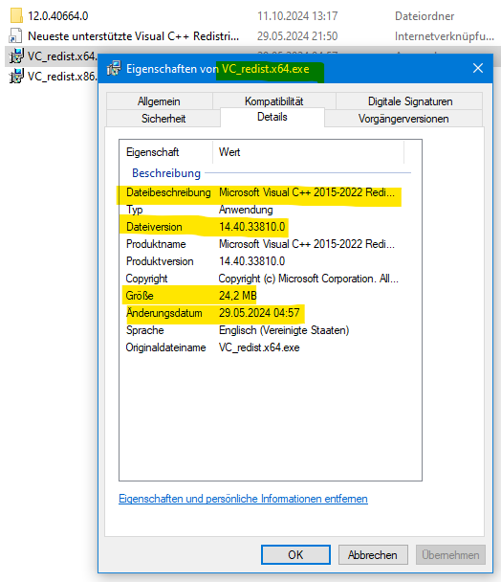The height and width of the screenshot is (582, 501).
Task: Open Eigenschaften und persönliche Informationen entfernen link
Action: 243,499
